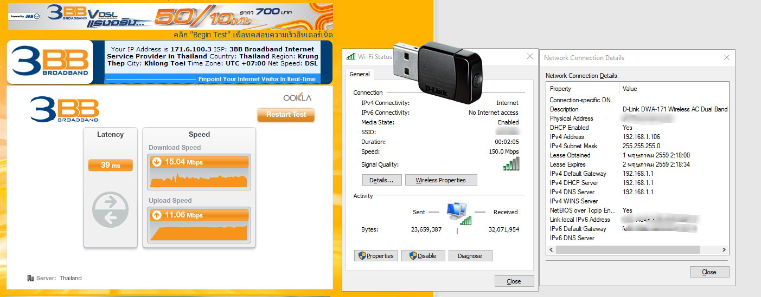The image size is (761, 297).
Task: Click the 150.0 Mbps speed value
Action: tap(504, 151)
